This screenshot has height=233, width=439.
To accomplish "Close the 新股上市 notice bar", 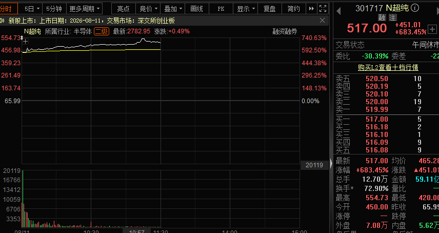I will [322, 21].
